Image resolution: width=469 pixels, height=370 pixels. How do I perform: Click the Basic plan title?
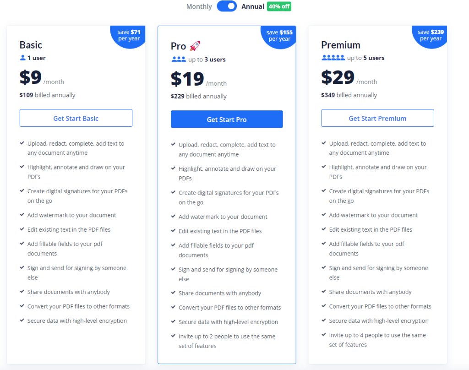point(31,45)
